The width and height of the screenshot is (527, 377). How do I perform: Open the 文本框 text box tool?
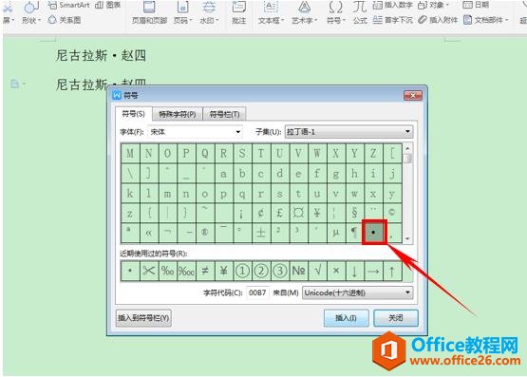click(x=271, y=12)
